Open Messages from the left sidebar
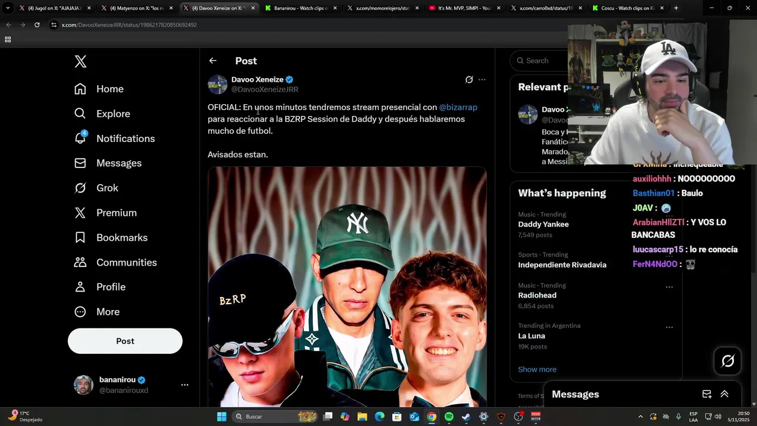Image resolution: width=757 pixels, height=426 pixels. click(x=108, y=163)
